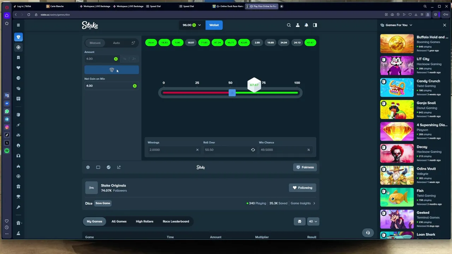The height and width of the screenshot is (254, 452).
Task: Open Stake search magnifier icon
Action: coord(289,25)
